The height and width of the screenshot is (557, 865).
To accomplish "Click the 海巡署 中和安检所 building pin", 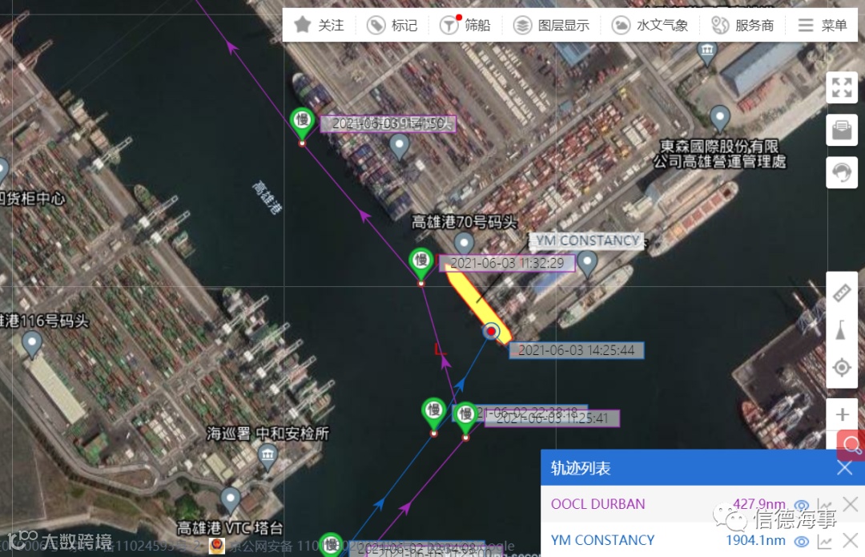I will point(268,457).
